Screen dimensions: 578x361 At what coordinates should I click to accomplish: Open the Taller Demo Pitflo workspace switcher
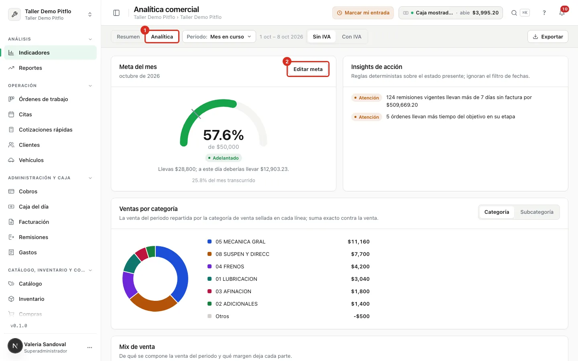point(51,14)
